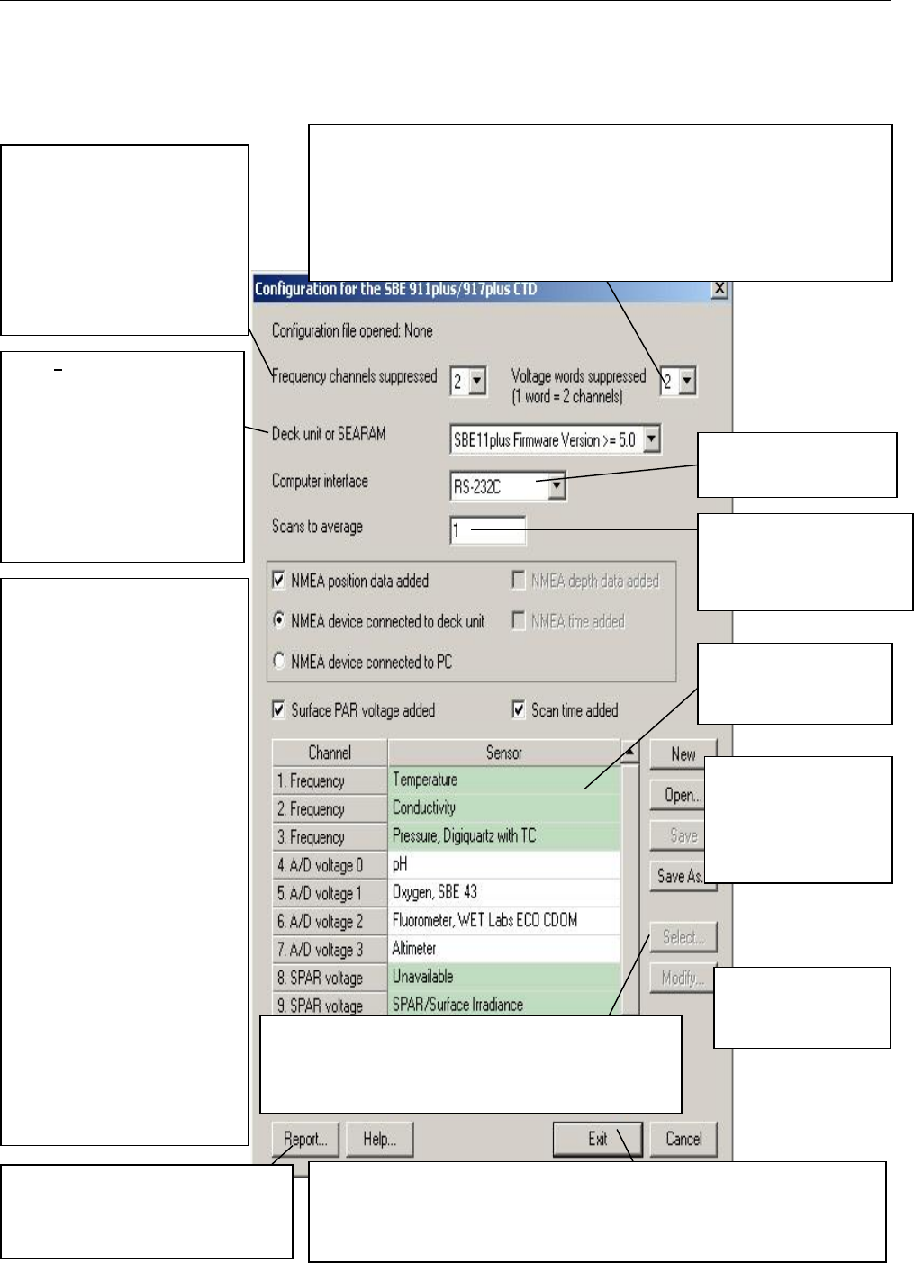Select the Altimeter sensor row
Screen dimensions: 914x1263
click(x=504, y=949)
